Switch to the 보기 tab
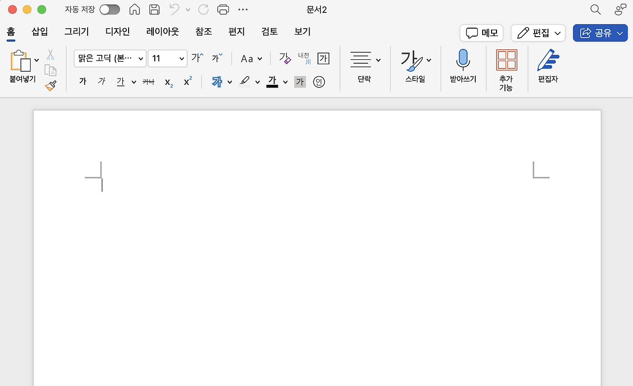The image size is (633, 386). point(303,32)
